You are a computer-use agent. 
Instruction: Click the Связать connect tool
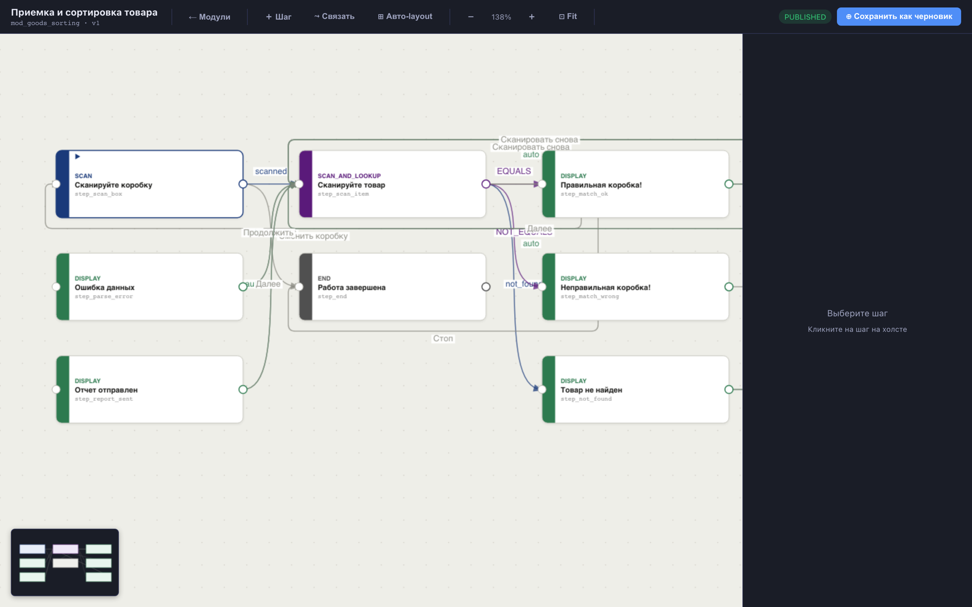[x=334, y=17]
